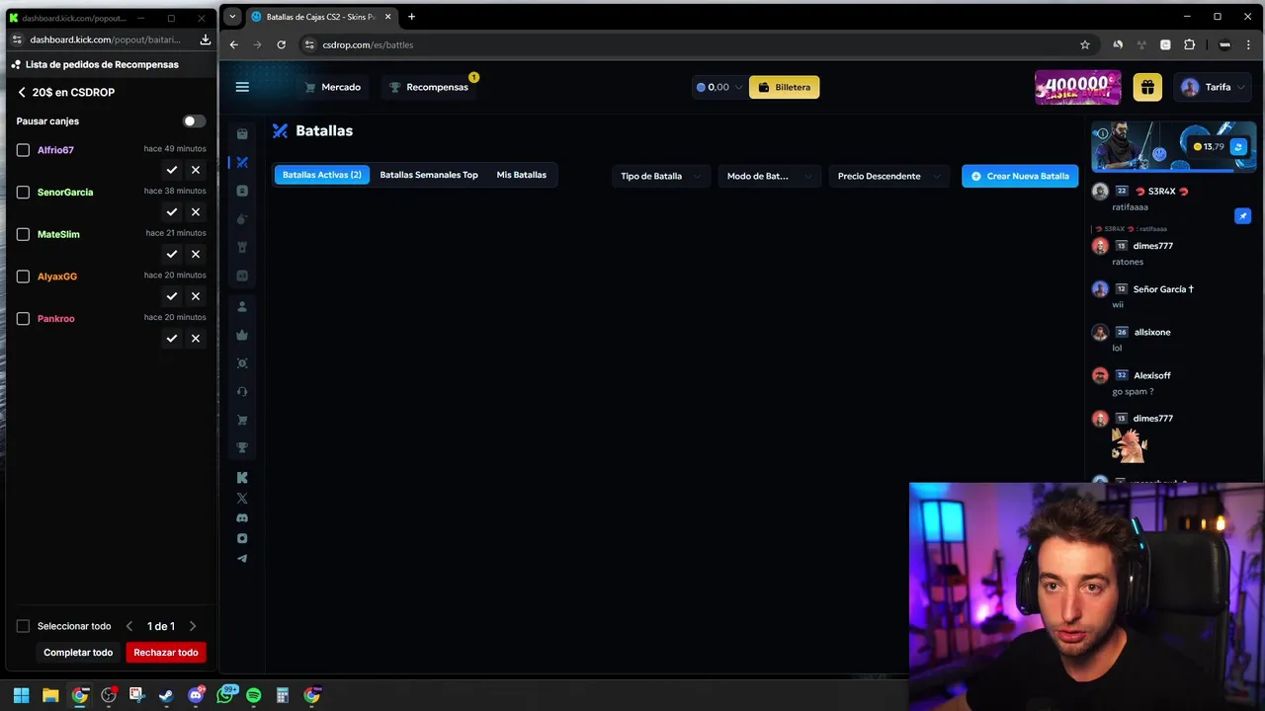The height and width of the screenshot is (711, 1265).
Task: Click the blue hand-coin button beside 13,79
Action: 1237,147
